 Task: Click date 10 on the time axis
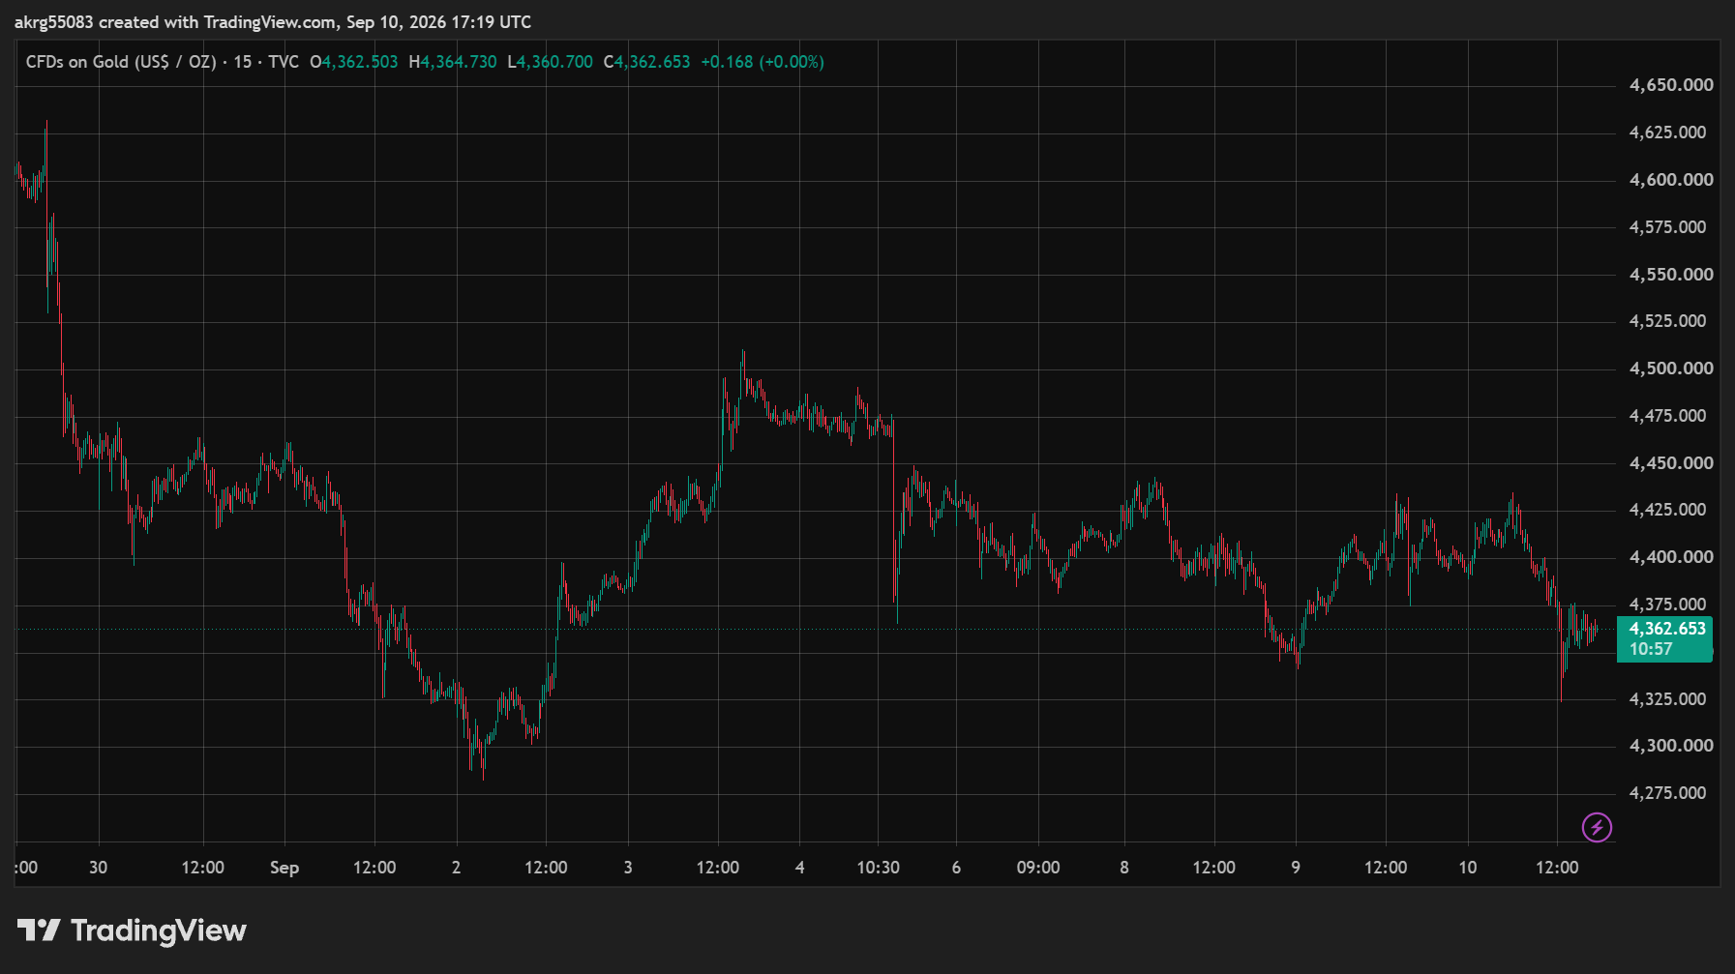(x=1468, y=868)
